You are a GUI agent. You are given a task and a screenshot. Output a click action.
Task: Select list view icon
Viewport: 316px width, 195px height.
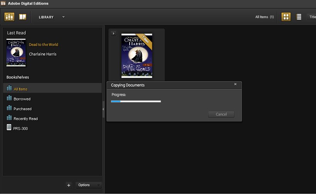point(299,17)
